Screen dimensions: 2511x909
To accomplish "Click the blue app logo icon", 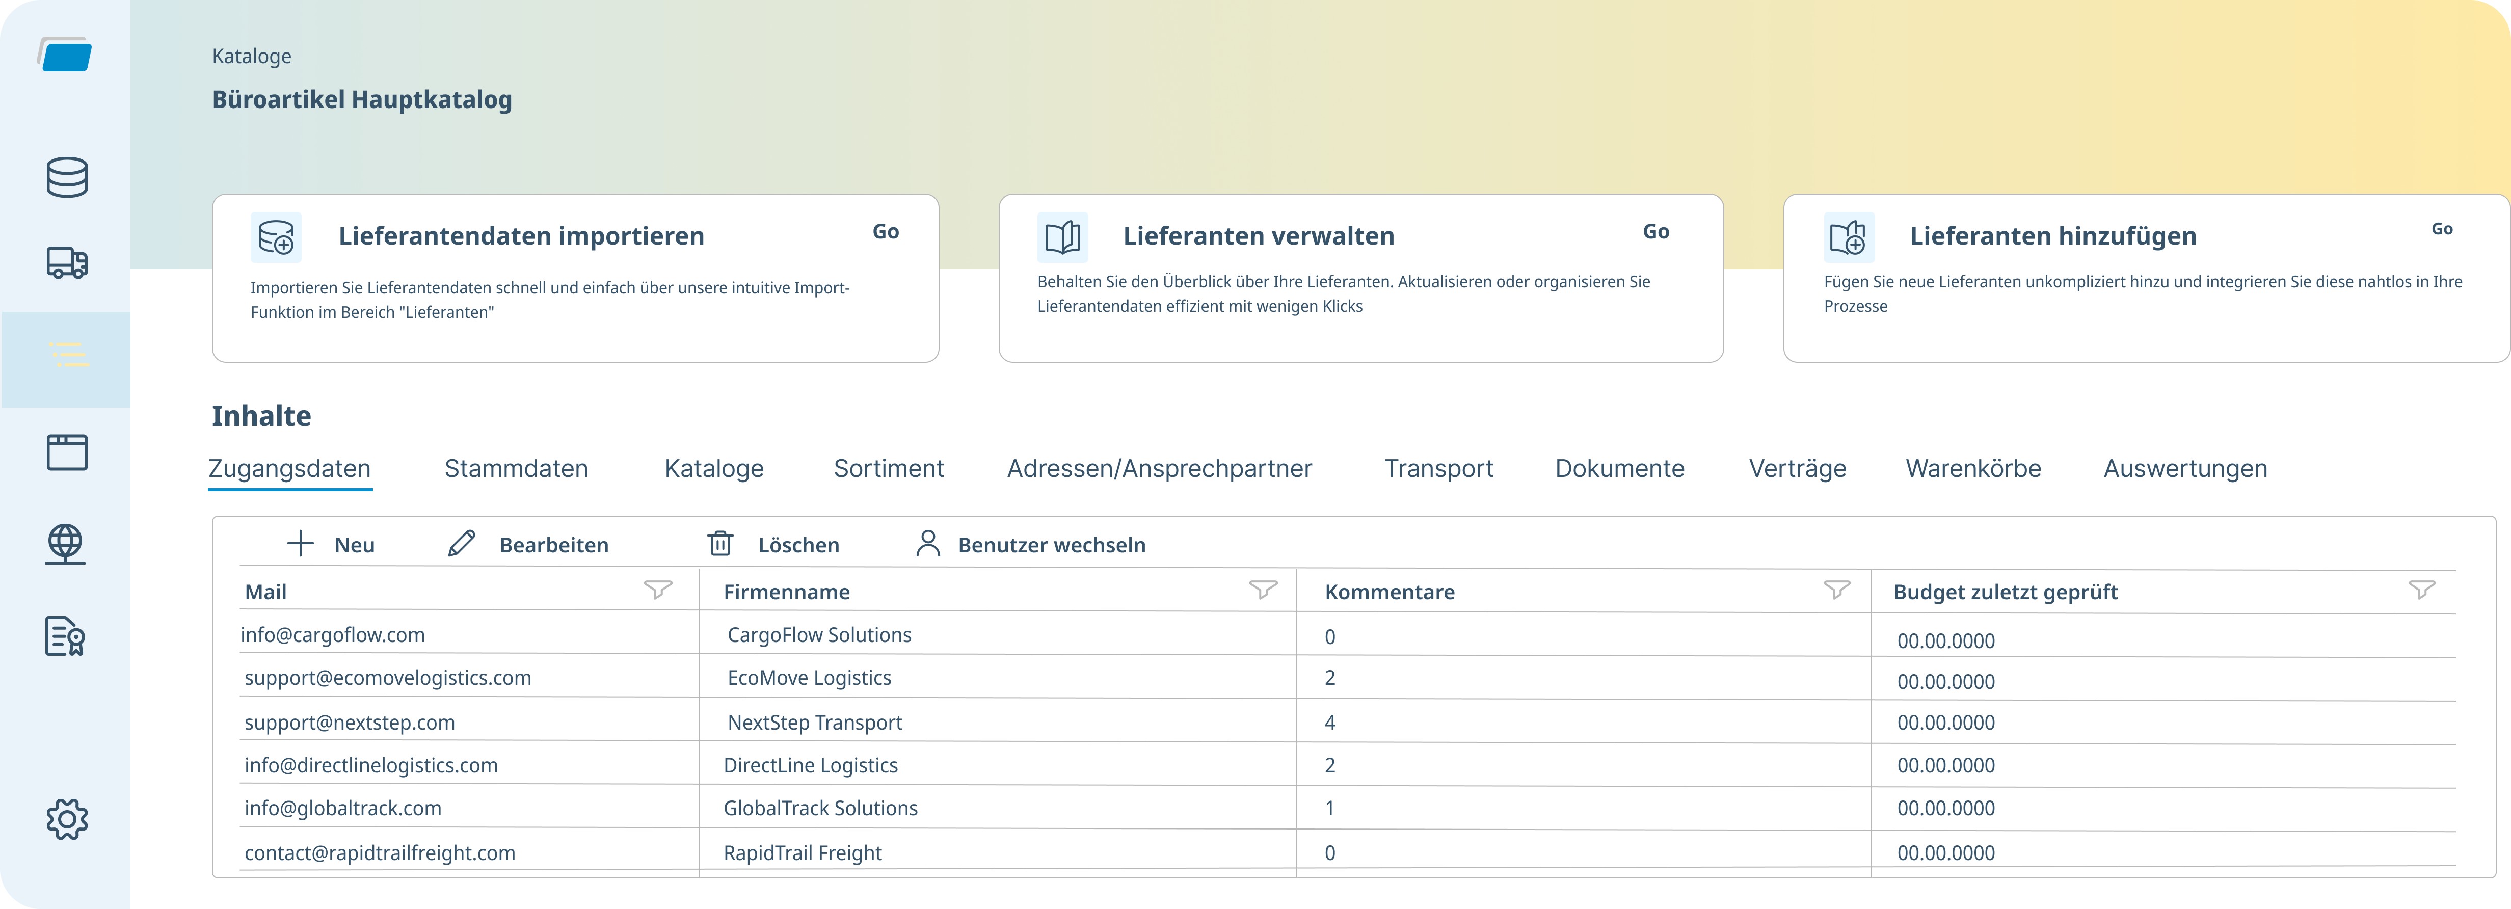I will [x=65, y=55].
